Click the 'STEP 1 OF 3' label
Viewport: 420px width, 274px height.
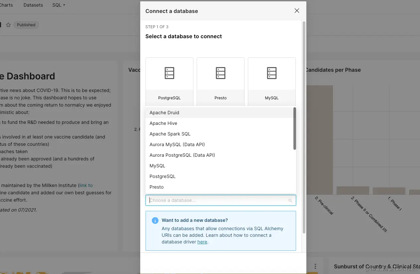pos(157,27)
